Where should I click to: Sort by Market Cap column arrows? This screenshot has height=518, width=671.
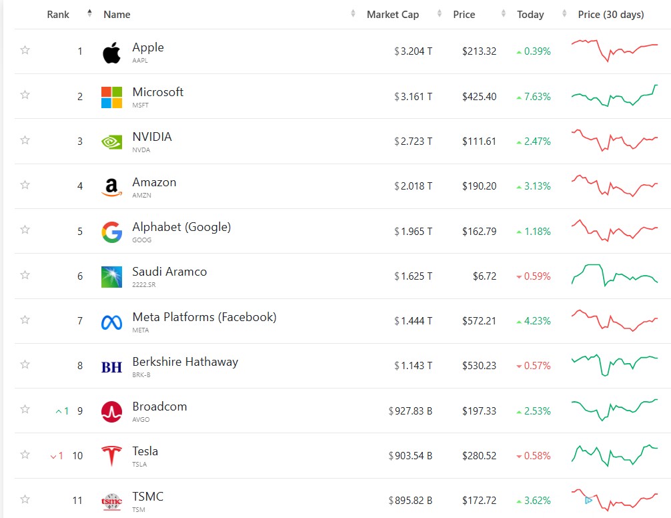439,14
